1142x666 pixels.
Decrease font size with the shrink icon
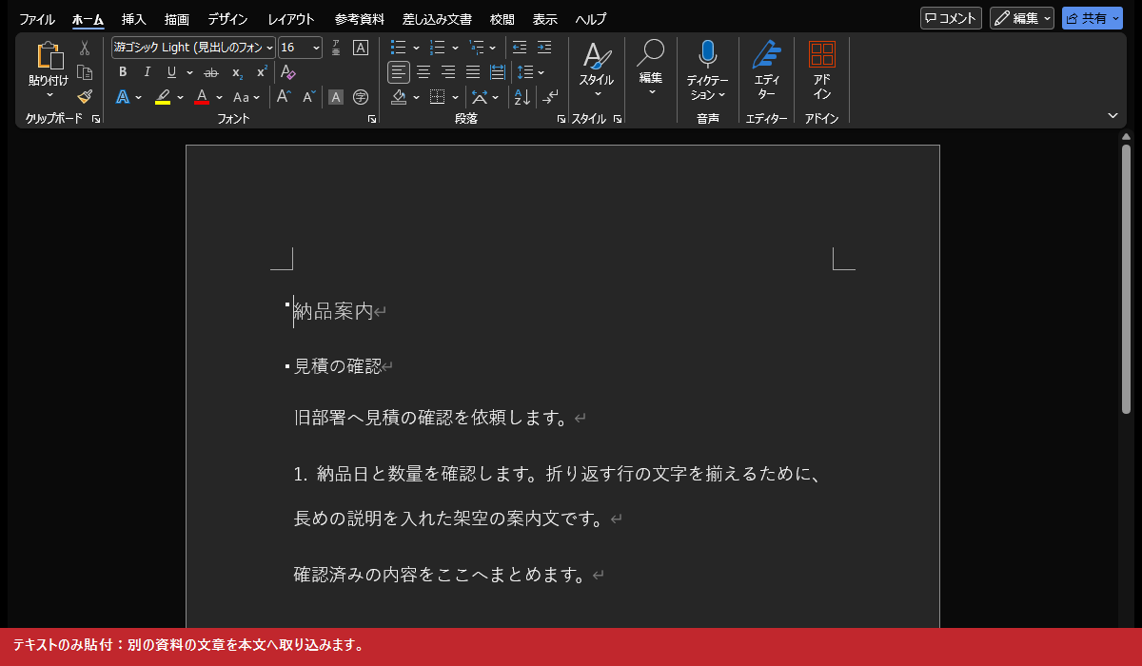point(309,97)
